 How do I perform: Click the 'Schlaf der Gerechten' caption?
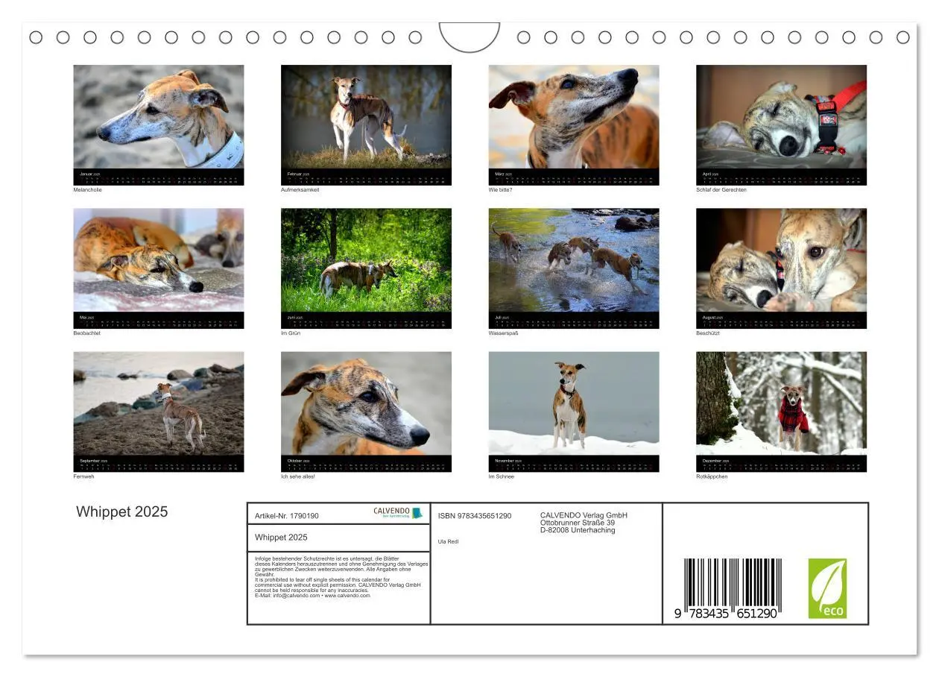coord(721,190)
